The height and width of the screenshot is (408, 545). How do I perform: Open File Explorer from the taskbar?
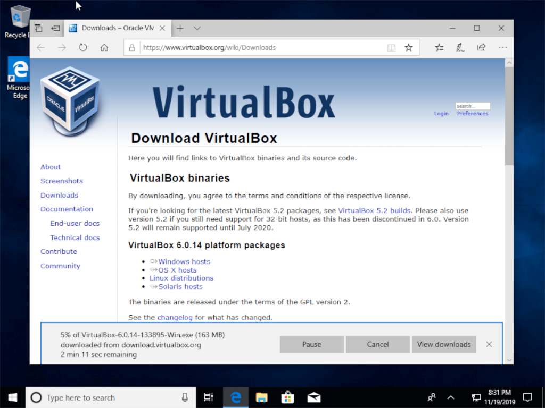261,397
